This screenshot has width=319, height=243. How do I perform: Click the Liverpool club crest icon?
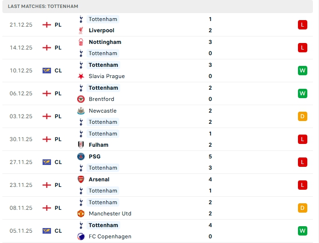click(x=81, y=30)
